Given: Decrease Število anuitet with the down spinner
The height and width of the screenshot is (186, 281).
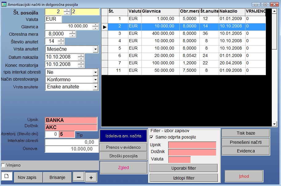Looking at the screenshot, I should [61, 43].
